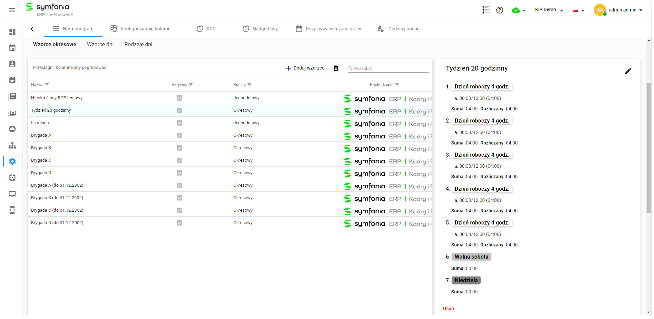
Task: Open the language flag dropdown
Action: (x=578, y=10)
